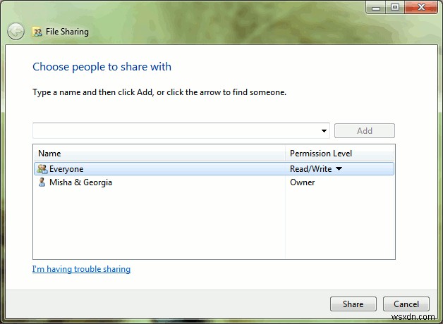Cancel the File Sharing dialog
This screenshot has width=443, height=324.
406,304
